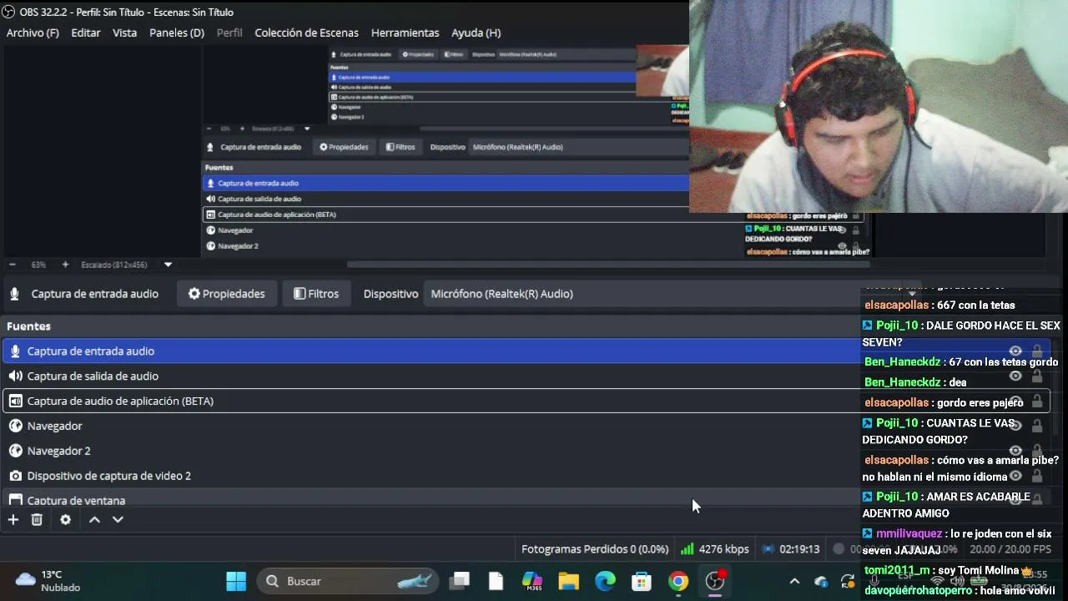Image resolution: width=1068 pixels, height=601 pixels.
Task: Click the Buscar taskbar search box
Action: point(347,581)
